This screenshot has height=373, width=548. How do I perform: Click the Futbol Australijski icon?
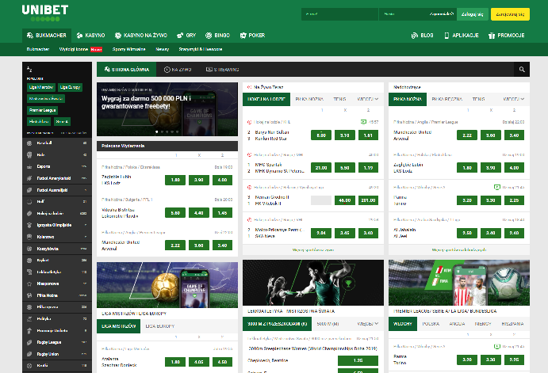pyautogui.click(x=29, y=190)
